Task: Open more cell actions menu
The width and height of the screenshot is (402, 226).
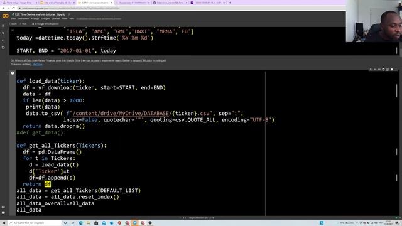Action: pyautogui.click(x=396, y=70)
